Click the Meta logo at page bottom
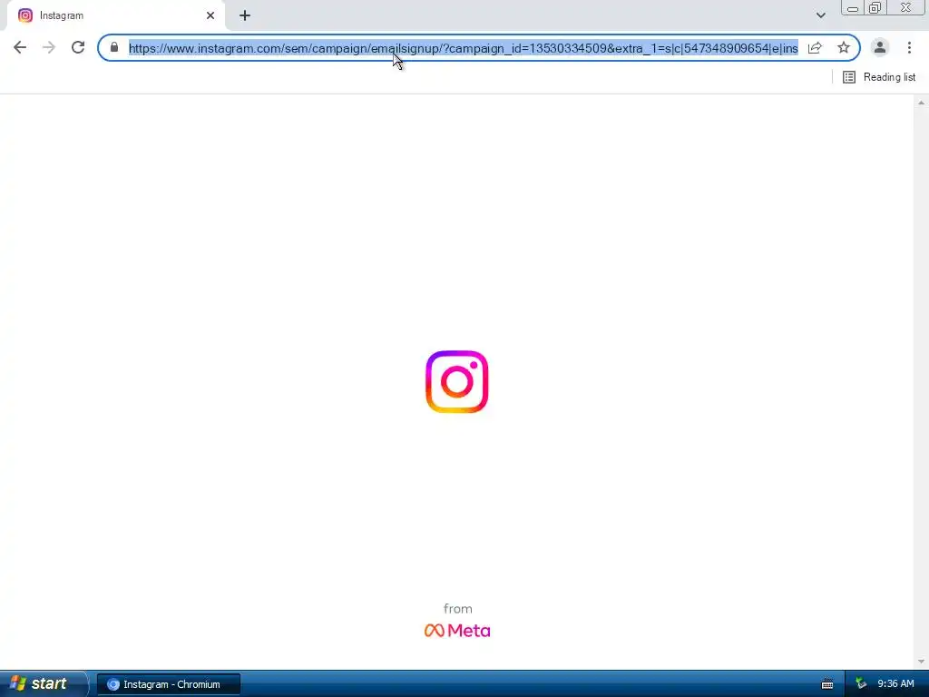The width and height of the screenshot is (929, 697). click(x=457, y=631)
